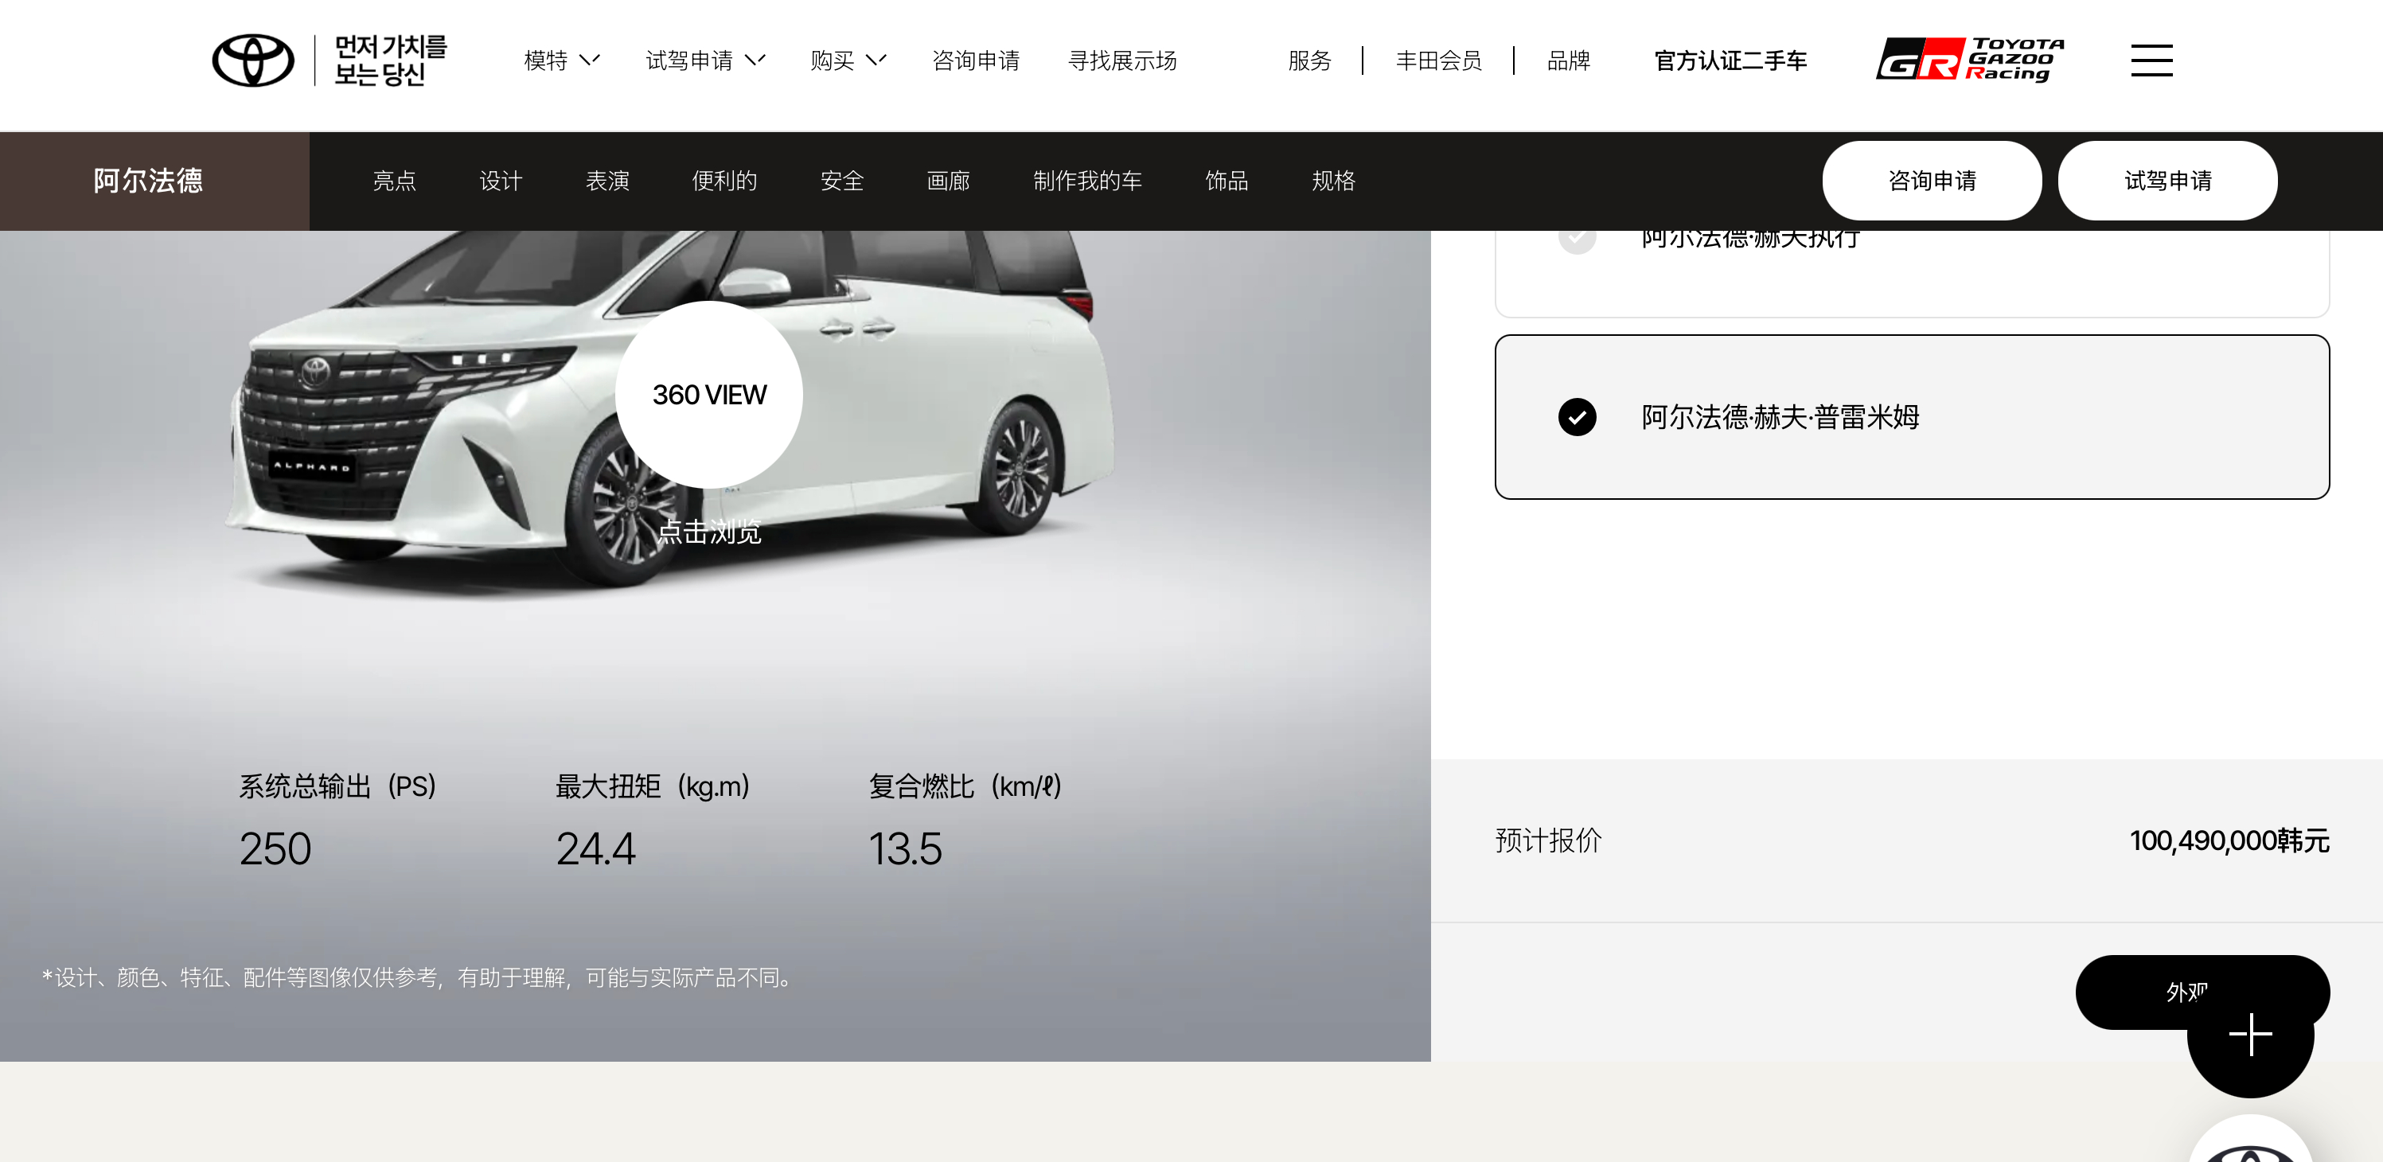Open the hamburger menu icon
Image resolution: width=2383 pixels, height=1162 pixels.
[2151, 61]
